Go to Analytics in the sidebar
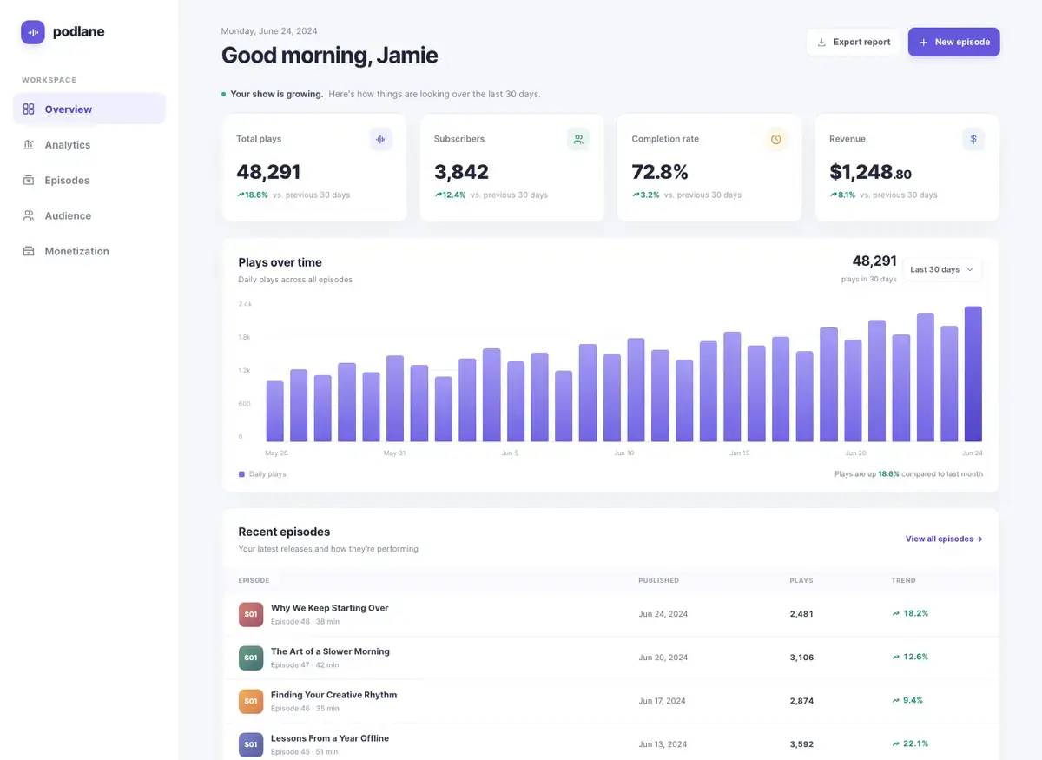 [89, 145]
